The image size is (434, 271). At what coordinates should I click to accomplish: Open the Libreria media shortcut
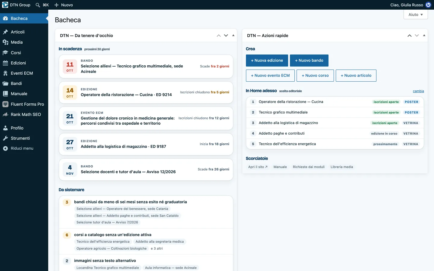click(x=342, y=167)
